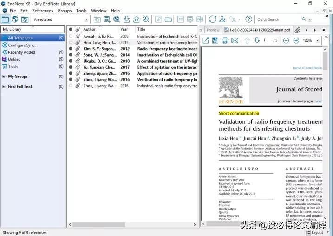This screenshot has width=333, height=236.
Task: Save PDF floppy disk icon
Action: 215,40
